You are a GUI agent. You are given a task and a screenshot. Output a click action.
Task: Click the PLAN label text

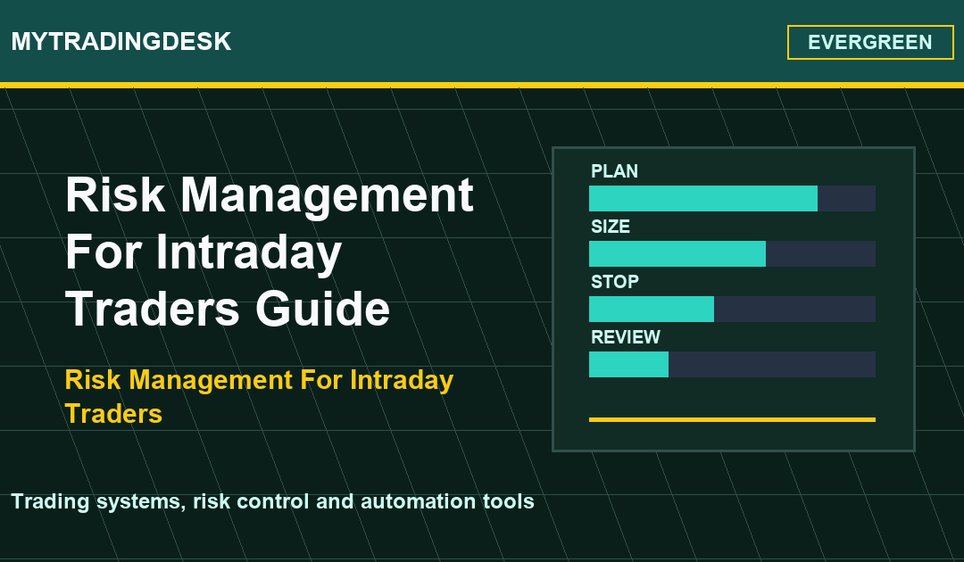614,170
